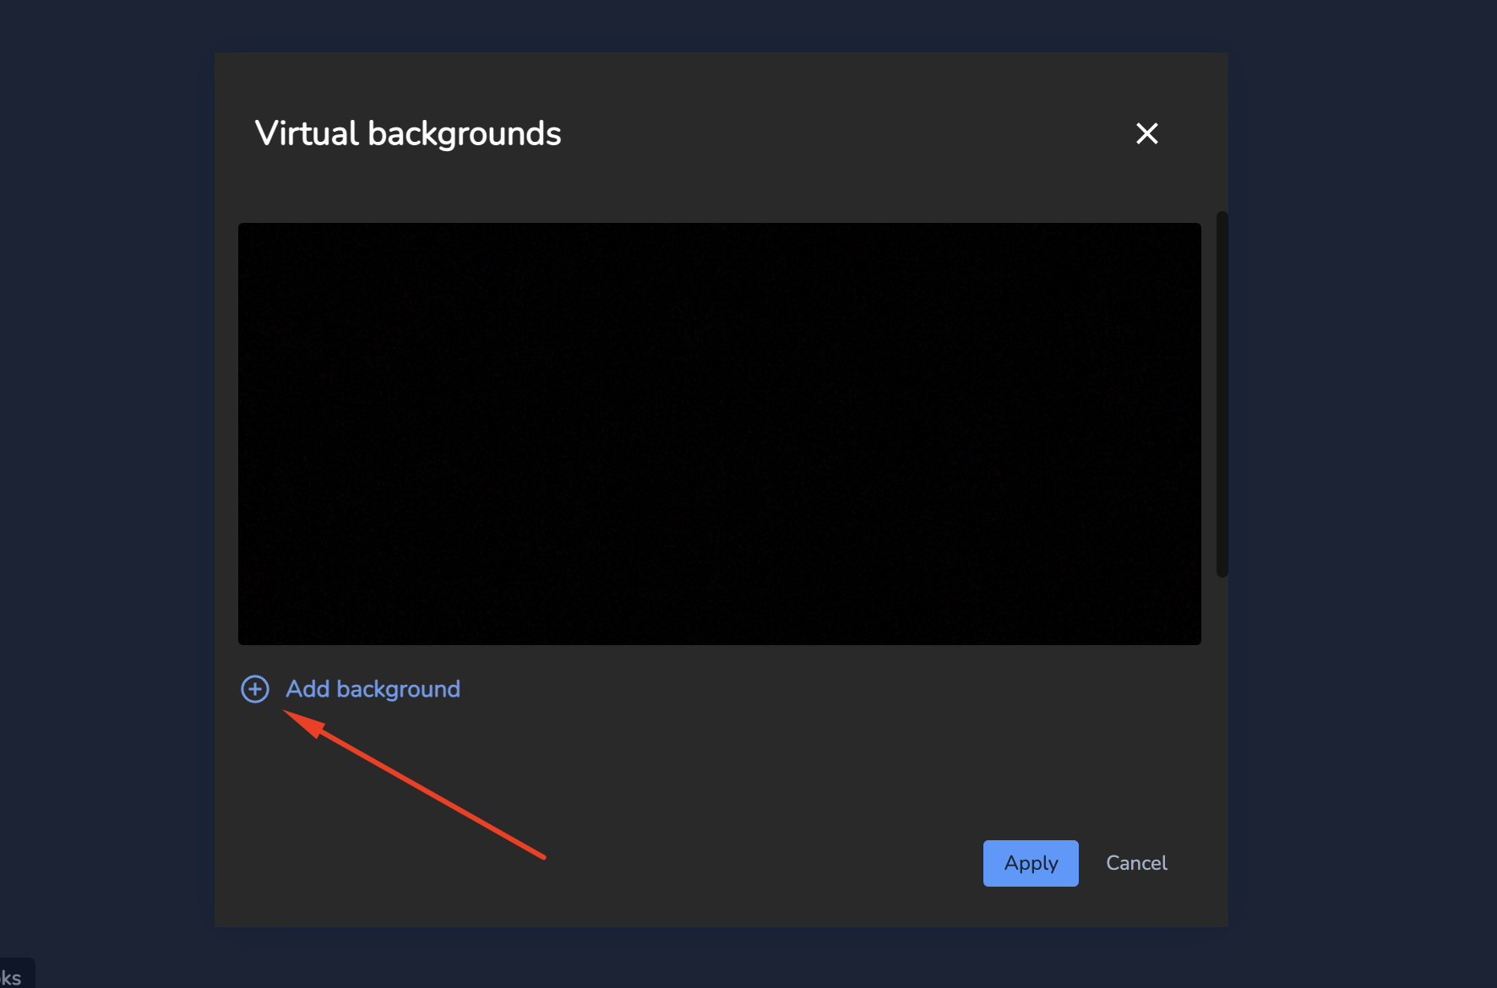Screen dimensions: 1497x988
Task: Click the Virtual backgrounds title text
Action: click(x=408, y=133)
